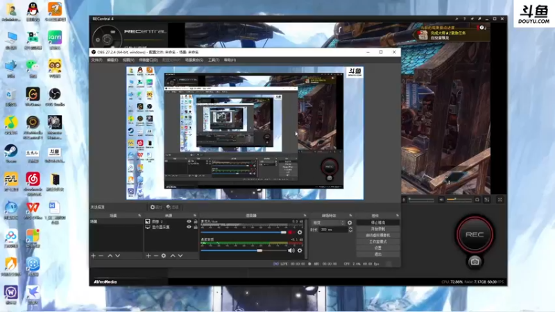
Task: Remove the selected scene with the minus icon
Action: pyautogui.click(x=101, y=255)
